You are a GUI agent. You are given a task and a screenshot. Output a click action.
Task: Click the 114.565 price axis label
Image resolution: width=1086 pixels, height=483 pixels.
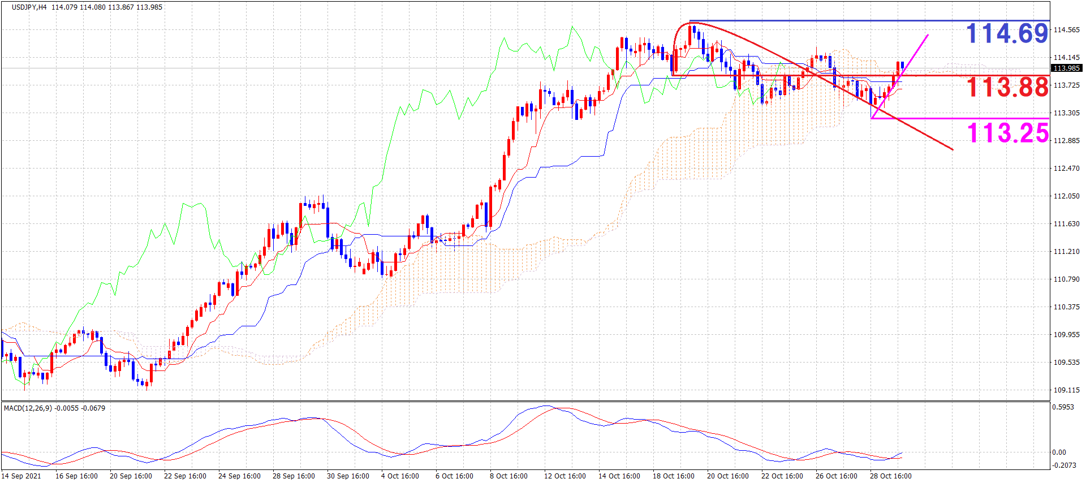(1066, 30)
